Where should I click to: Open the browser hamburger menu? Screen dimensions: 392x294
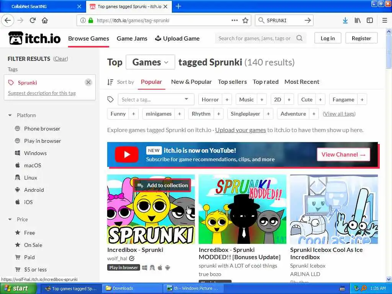[x=384, y=21]
